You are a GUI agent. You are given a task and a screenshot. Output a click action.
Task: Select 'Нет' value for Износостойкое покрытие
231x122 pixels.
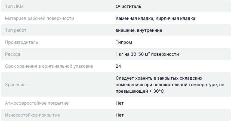[x=119, y=115]
